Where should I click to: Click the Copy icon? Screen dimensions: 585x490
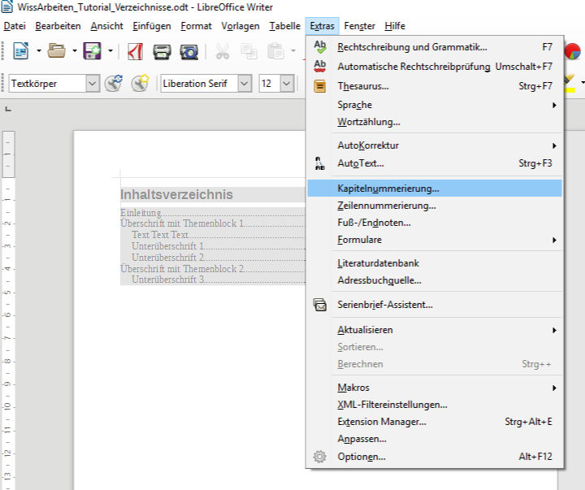pyautogui.click(x=249, y=51)
